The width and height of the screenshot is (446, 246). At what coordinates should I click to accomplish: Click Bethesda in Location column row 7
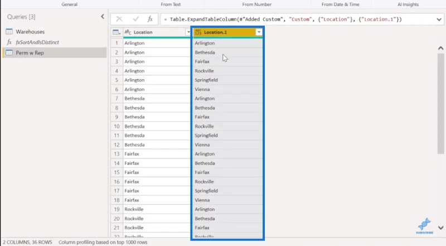click(134, 99)
